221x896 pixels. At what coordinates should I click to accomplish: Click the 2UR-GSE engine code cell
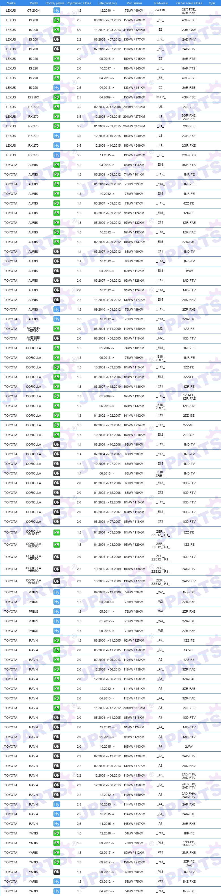[x=189, y=30]
